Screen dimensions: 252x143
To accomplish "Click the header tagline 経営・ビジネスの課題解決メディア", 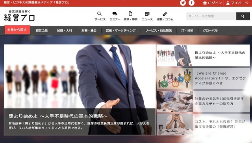I will 37,3.
